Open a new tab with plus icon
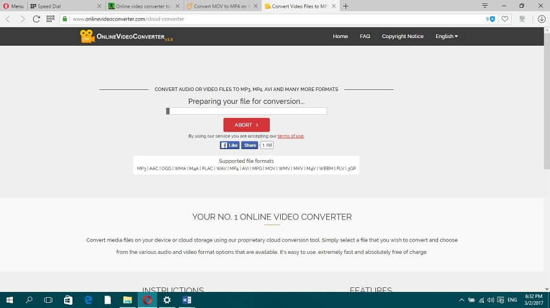 (x=346, y=6)
